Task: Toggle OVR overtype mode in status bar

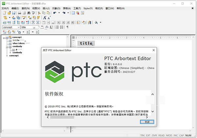Action: 155,135
